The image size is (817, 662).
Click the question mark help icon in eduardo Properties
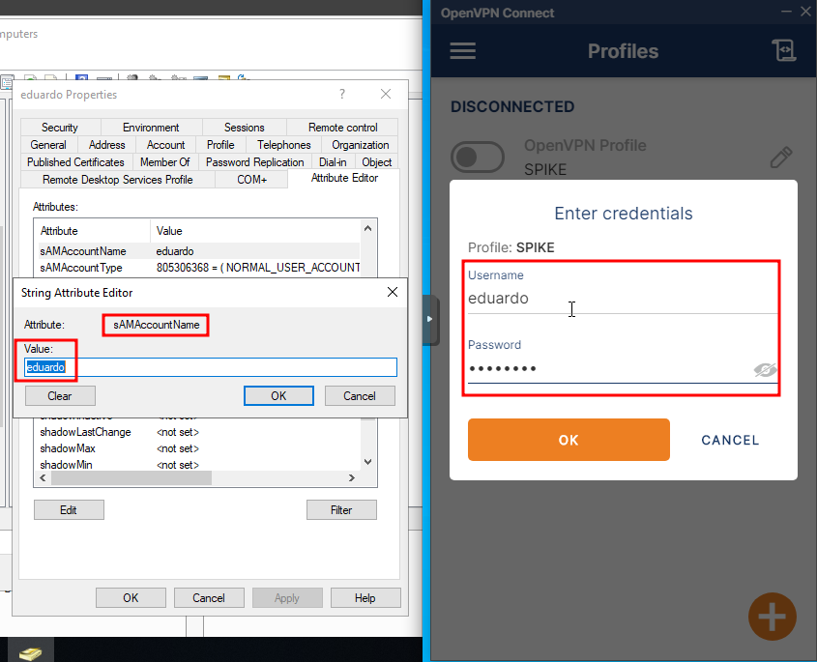coord(342,94)
